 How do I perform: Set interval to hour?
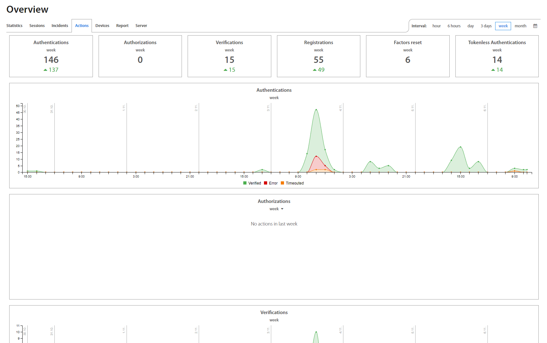[436, 26]
